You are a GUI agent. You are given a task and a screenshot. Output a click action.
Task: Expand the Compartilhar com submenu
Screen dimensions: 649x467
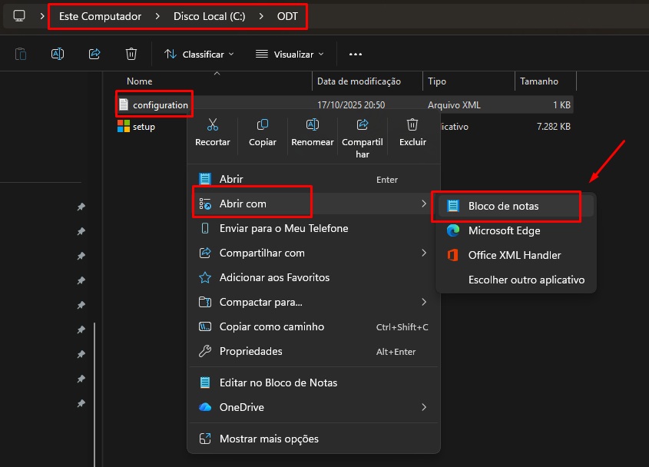tap(313, 253)
